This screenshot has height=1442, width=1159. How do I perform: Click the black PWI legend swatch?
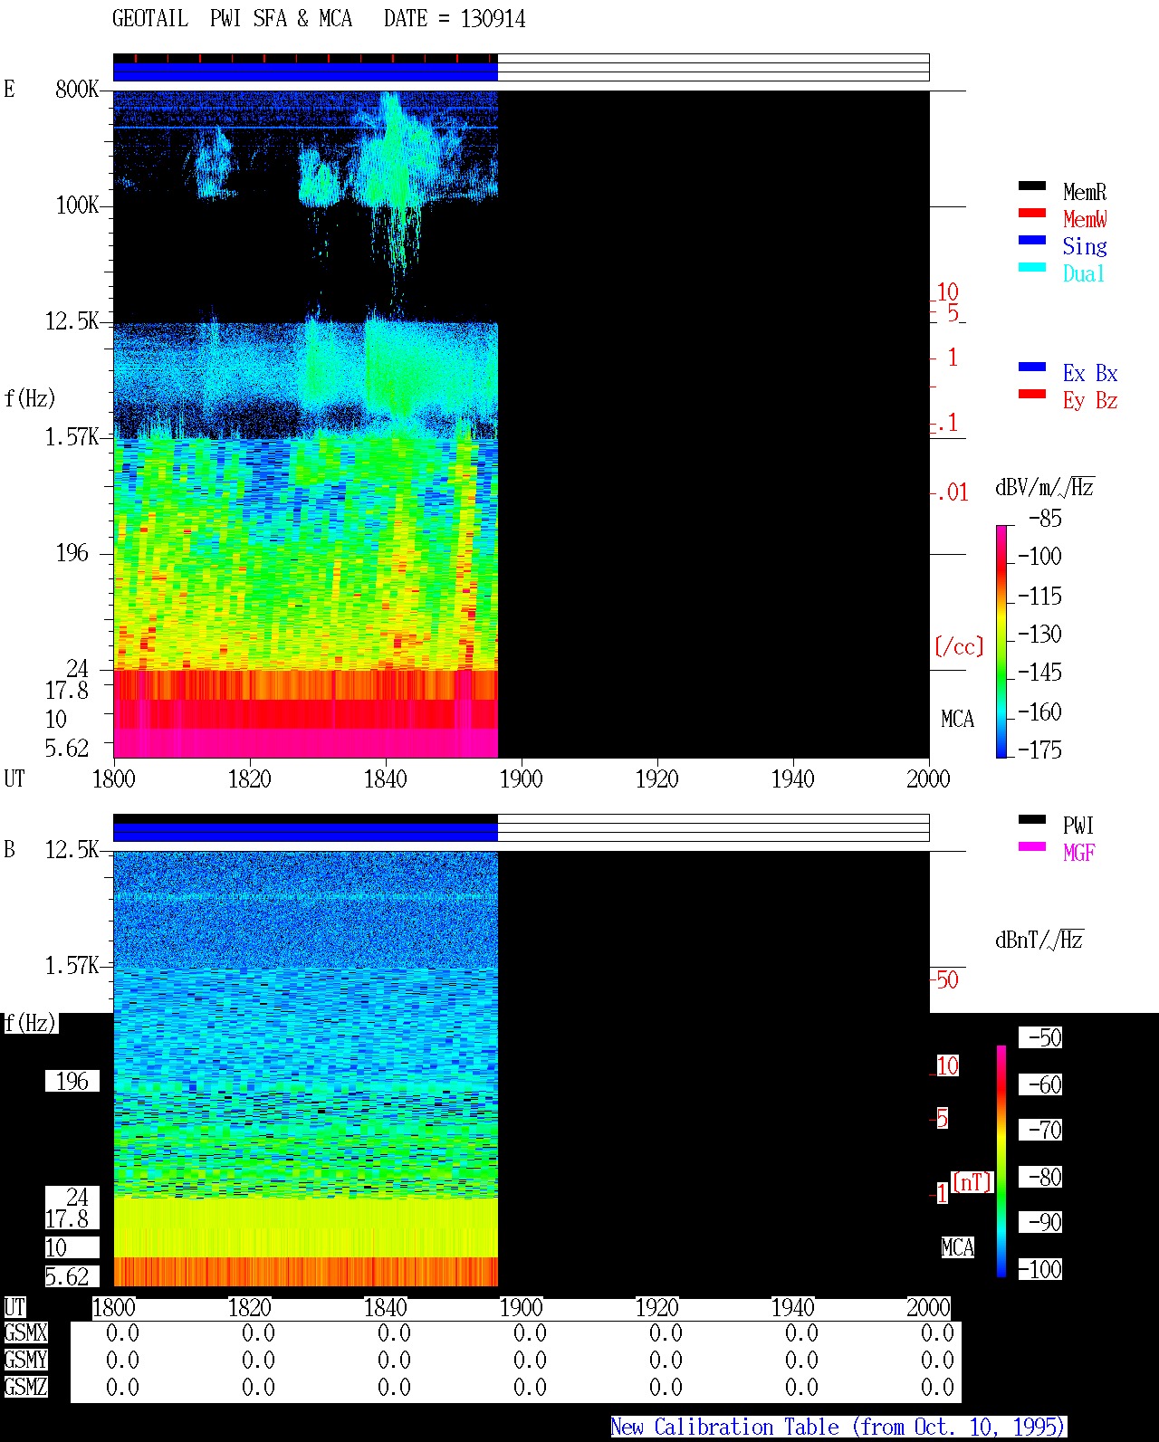[x=1032, y=819]
